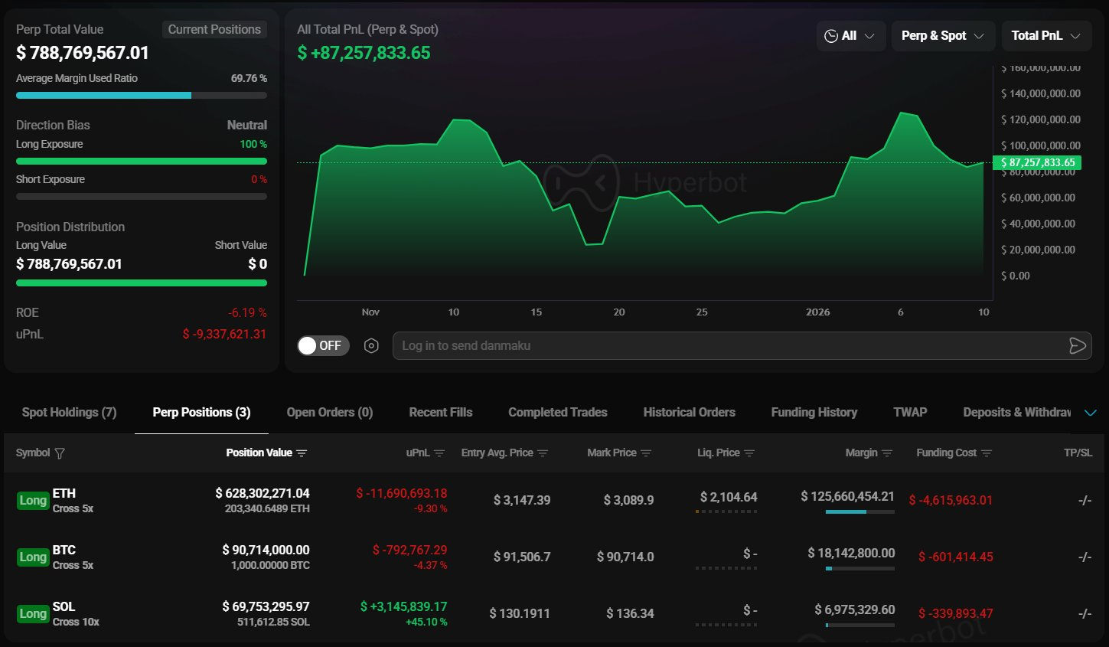Sort by Position Value column icon
The width and height of the screenshot is (1109, 647).
click(302, 453)
